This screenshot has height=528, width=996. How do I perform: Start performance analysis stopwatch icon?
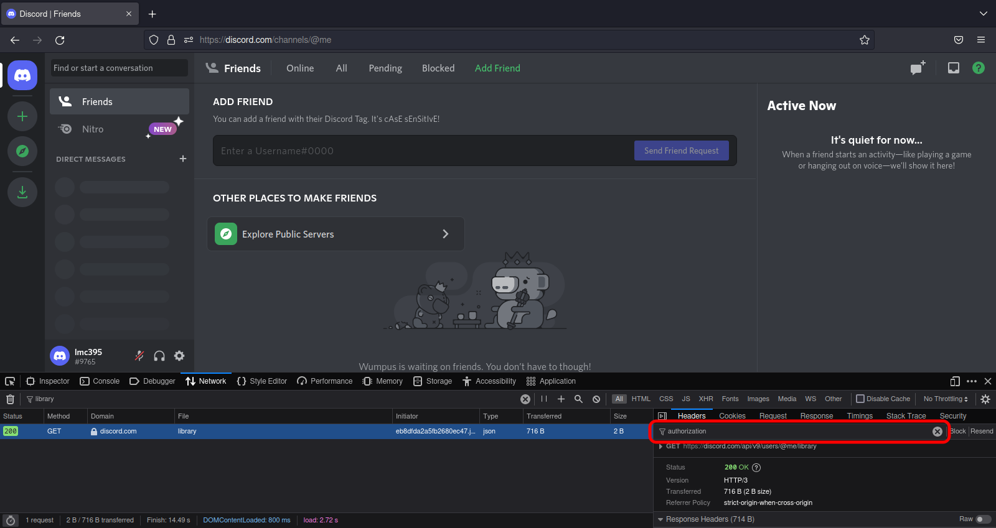(x=11, y=521)
